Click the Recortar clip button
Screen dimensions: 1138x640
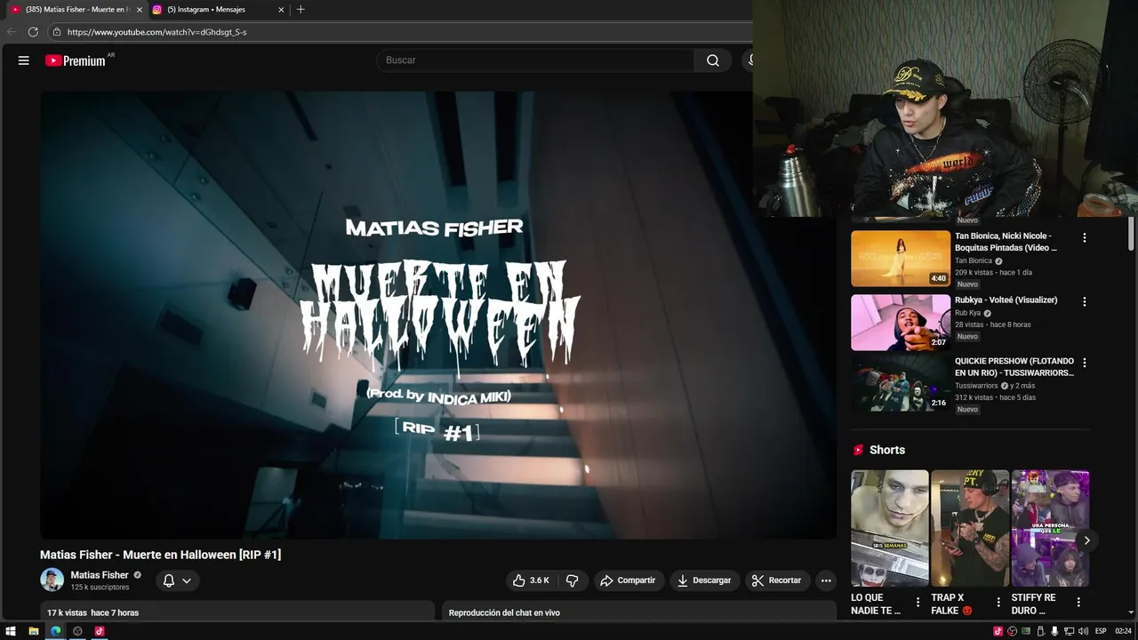776,580
